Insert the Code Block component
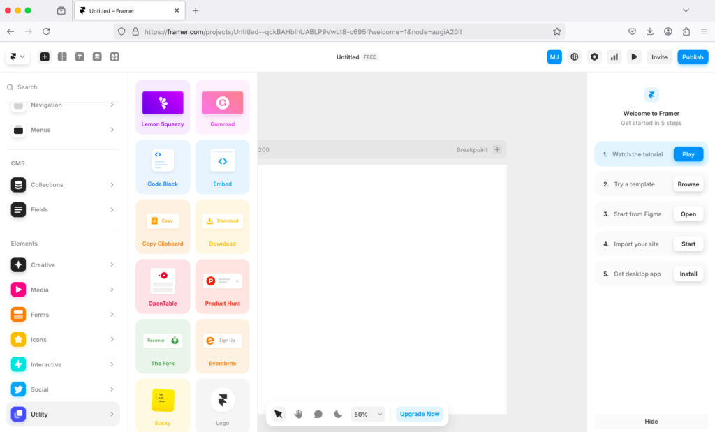 point(163,167)
